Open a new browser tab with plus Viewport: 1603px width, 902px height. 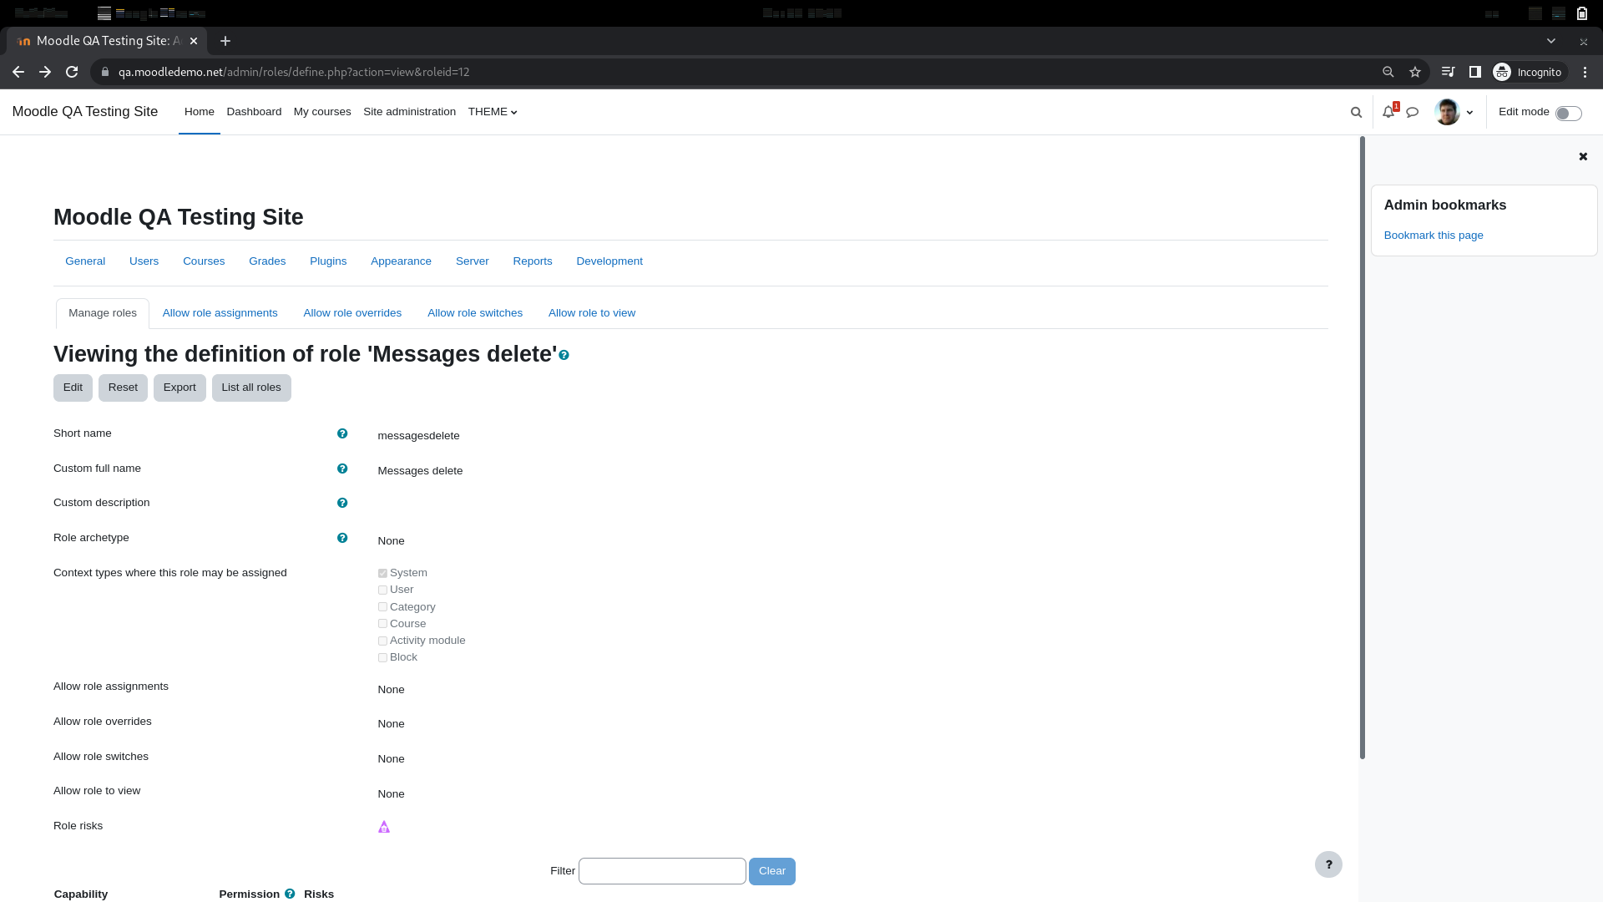click(225, 41)
